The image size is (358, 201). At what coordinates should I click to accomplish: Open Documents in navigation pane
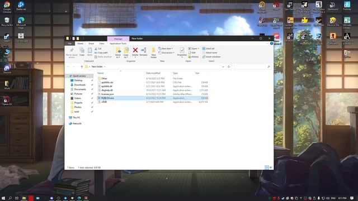click(x=80, y=89)
